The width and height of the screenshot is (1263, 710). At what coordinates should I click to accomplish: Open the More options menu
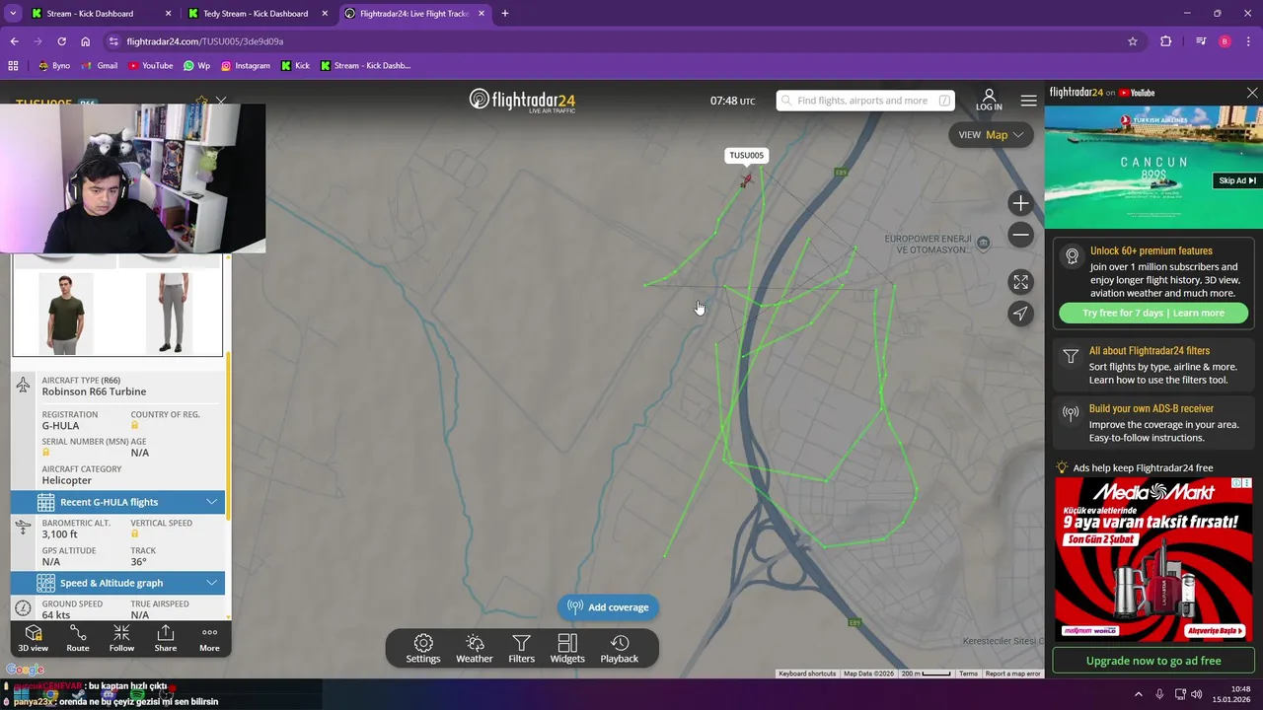point(209,638)
